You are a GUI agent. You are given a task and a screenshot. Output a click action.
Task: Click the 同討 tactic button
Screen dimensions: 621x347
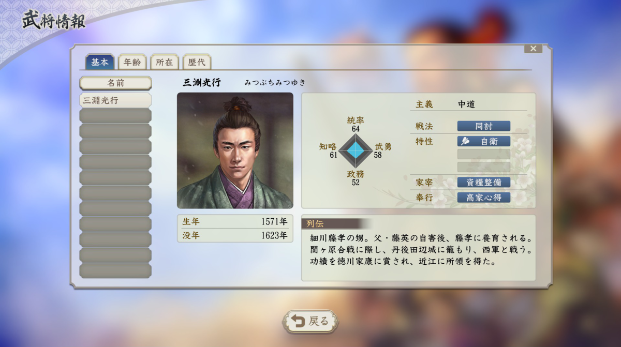click(484, 126)
